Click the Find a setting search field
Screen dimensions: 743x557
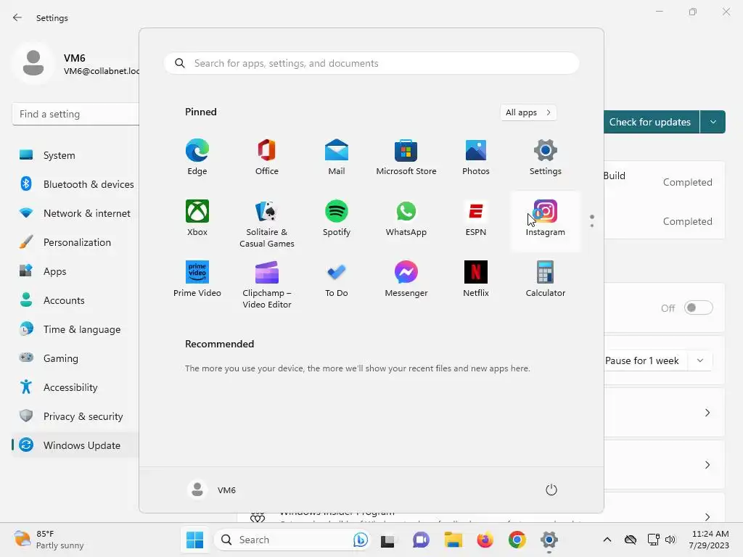tap(75, 114)
